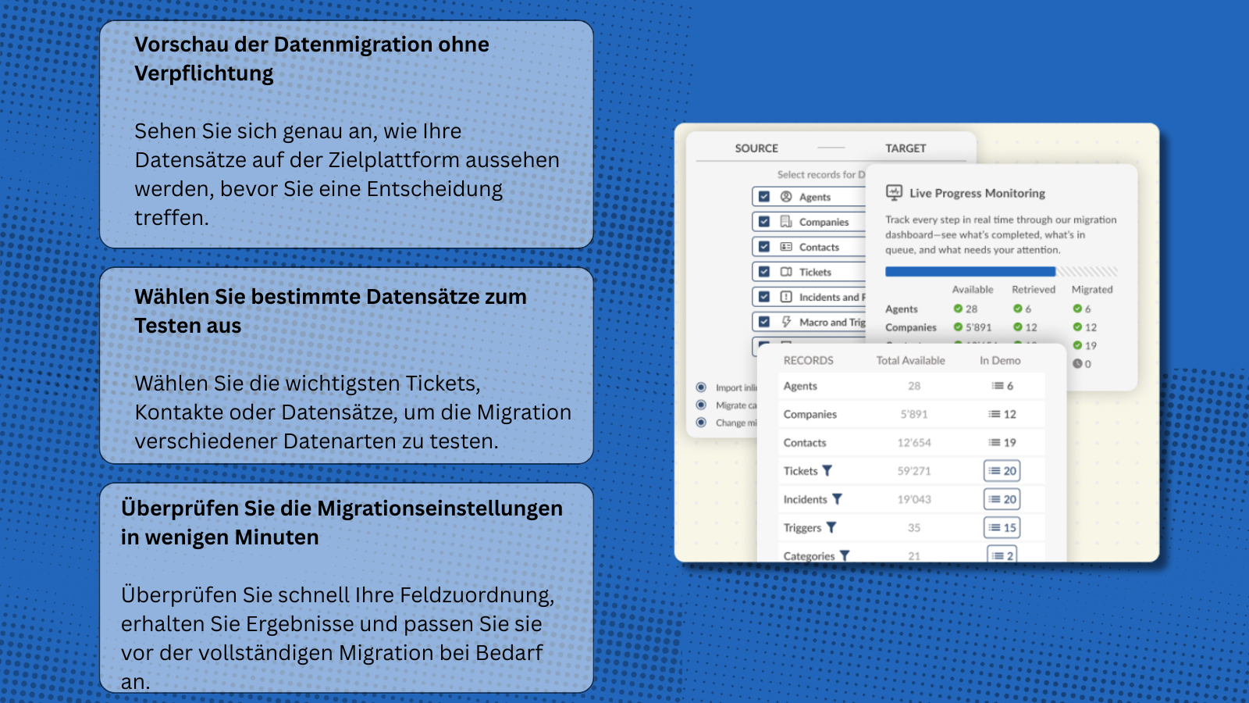Click the blue migration progress bar
The height and width of the screenshot is (703, 1249).
point(970,272)
